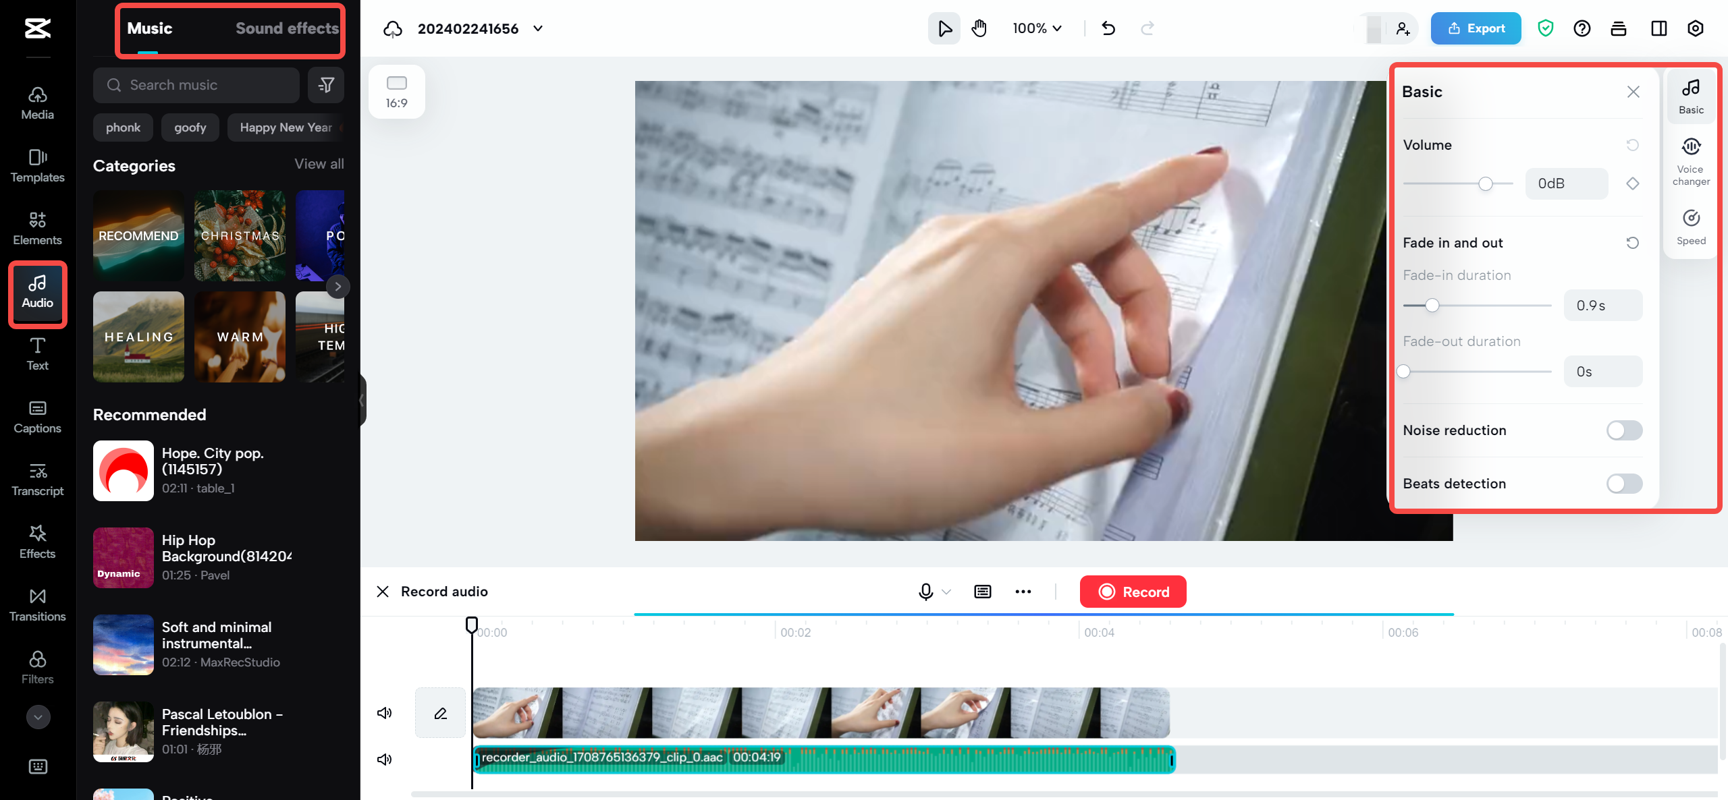Enable Beats detection
This screenshot has width=1728, height=800.
pos(1624,483)
